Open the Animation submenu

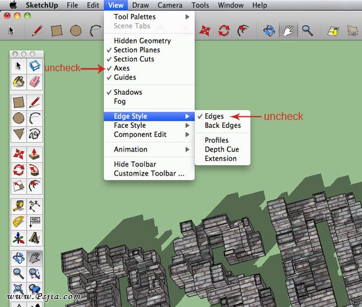(130, 149)
